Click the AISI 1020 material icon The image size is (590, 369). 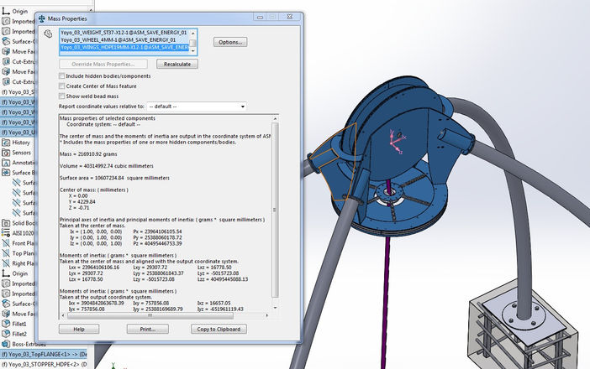coord(6,233)
